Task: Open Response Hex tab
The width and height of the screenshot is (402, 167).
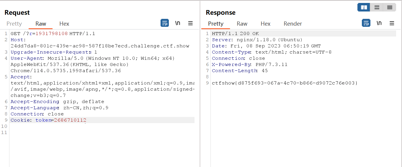Action: click(265, 24)
